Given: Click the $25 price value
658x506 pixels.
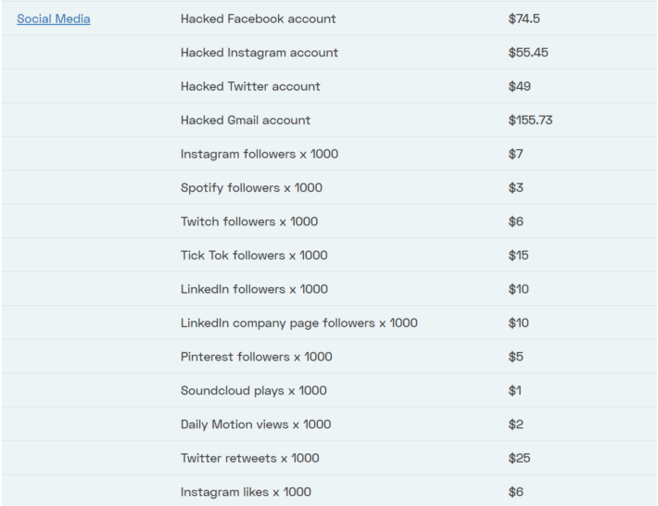Looking at the screenshot, I should [519, 458].
